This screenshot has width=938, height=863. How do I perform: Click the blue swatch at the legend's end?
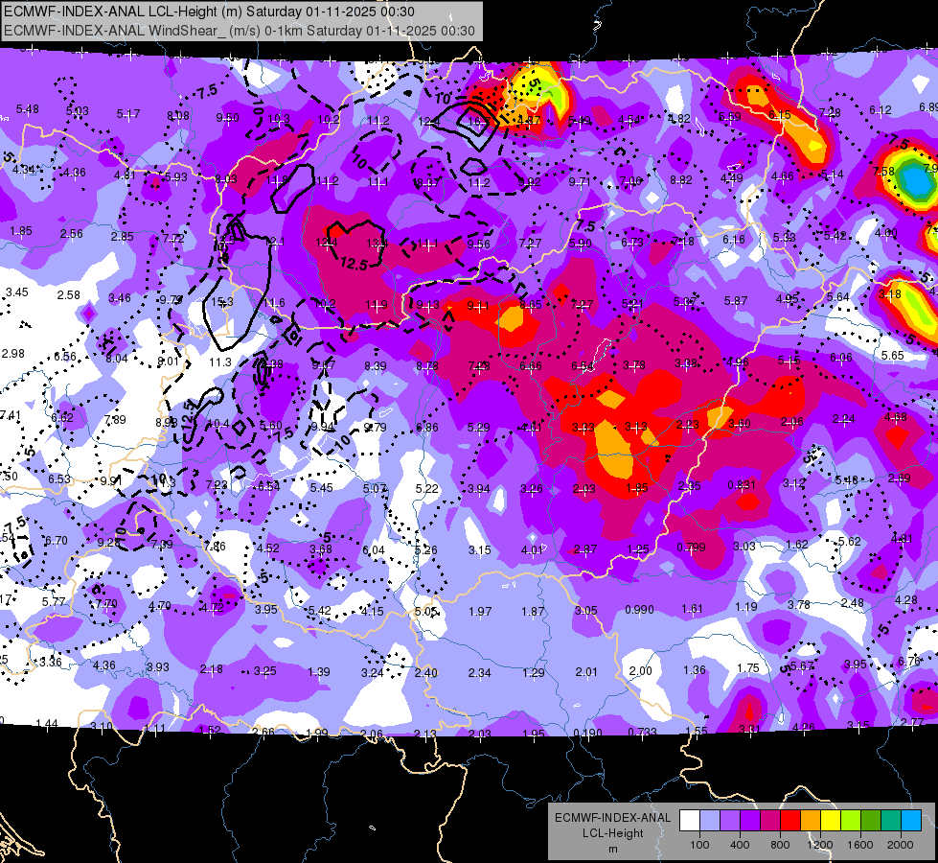[x=911, y=821]
